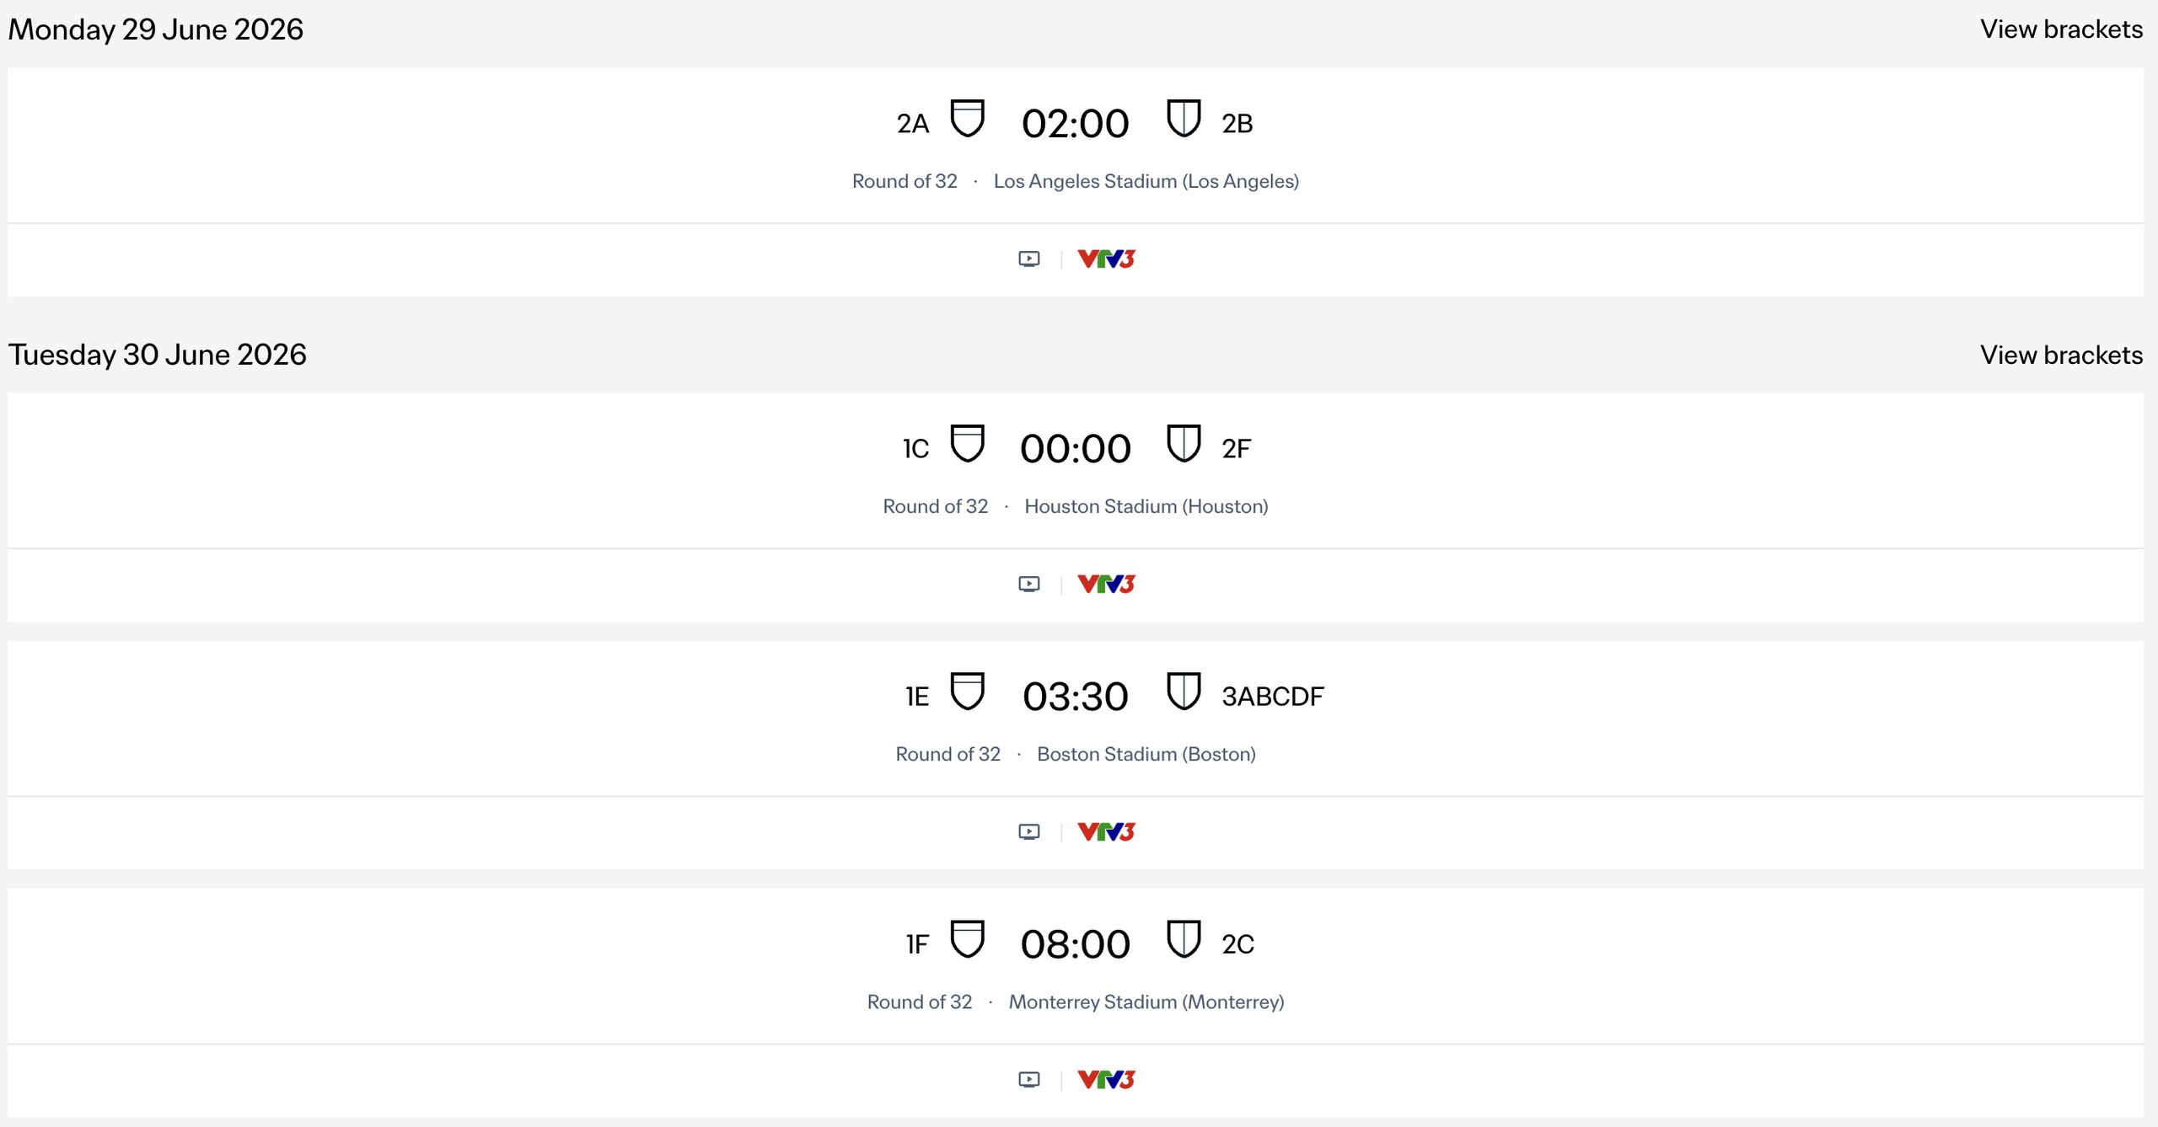2158x1127 pixels.
Task: Click the 02:00 Los Angeles match card
Action: pos(1076,145)
